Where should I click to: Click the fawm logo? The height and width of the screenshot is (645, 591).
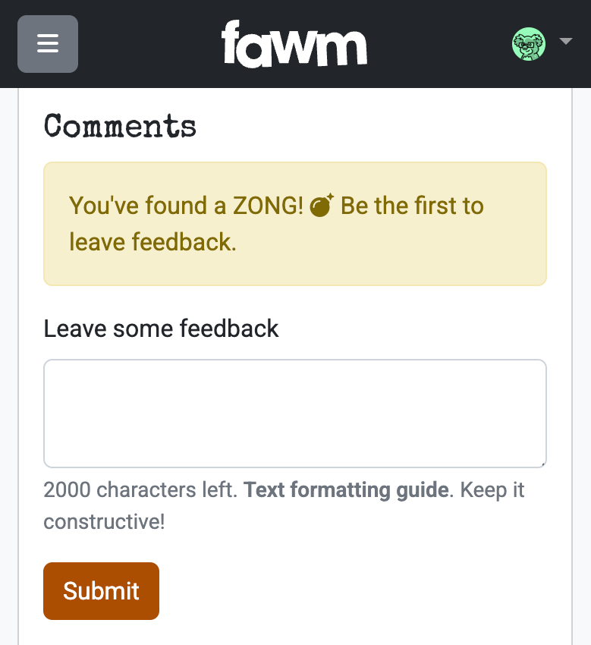294,44
